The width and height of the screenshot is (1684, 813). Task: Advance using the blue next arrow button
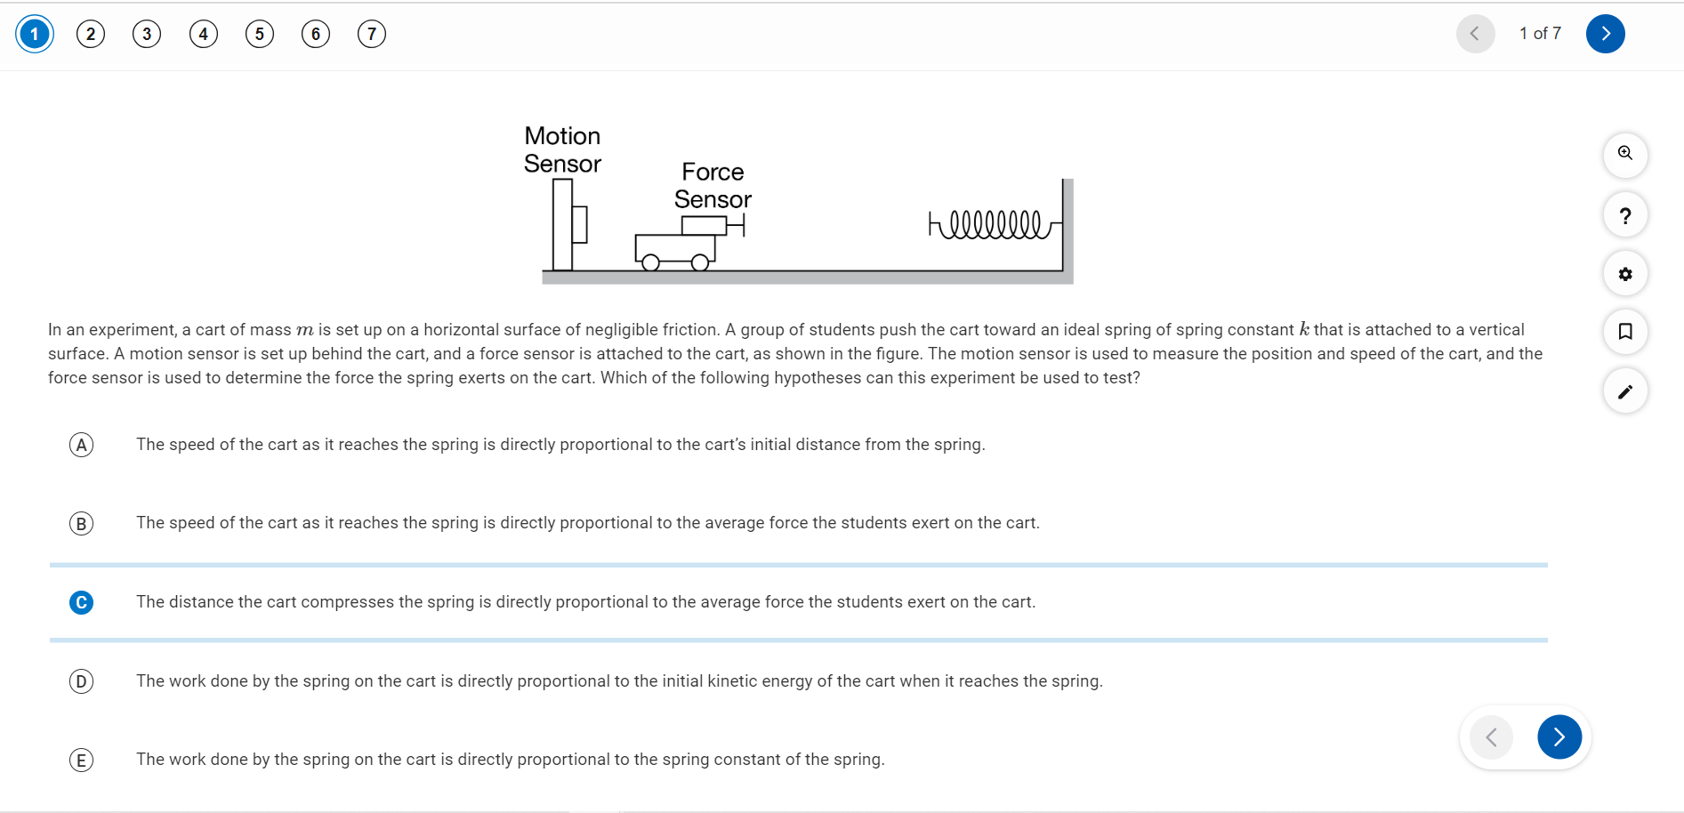click(x=1605, y=33)
